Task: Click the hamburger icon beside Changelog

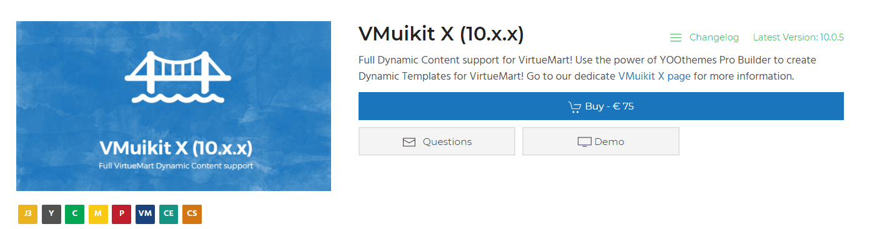Action: (675, 38)
